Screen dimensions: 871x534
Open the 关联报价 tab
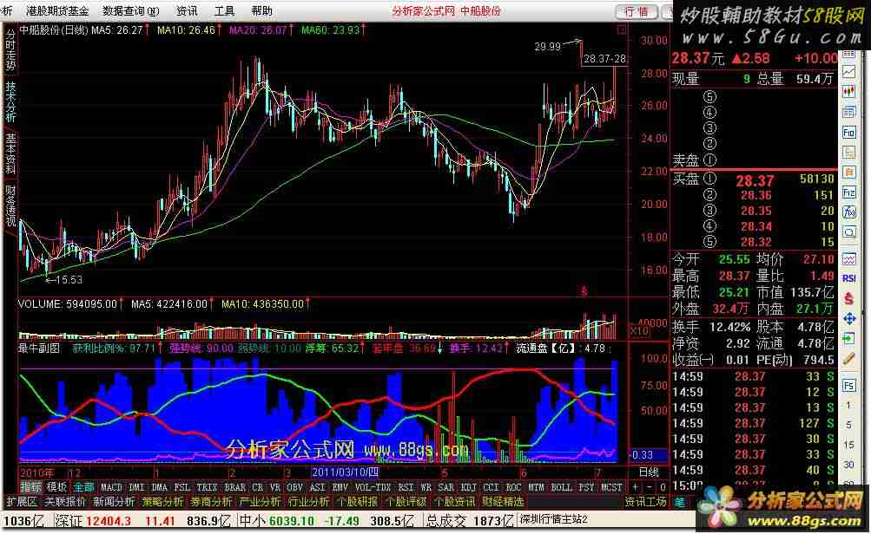pyautogui.click(x=64, y=502)
